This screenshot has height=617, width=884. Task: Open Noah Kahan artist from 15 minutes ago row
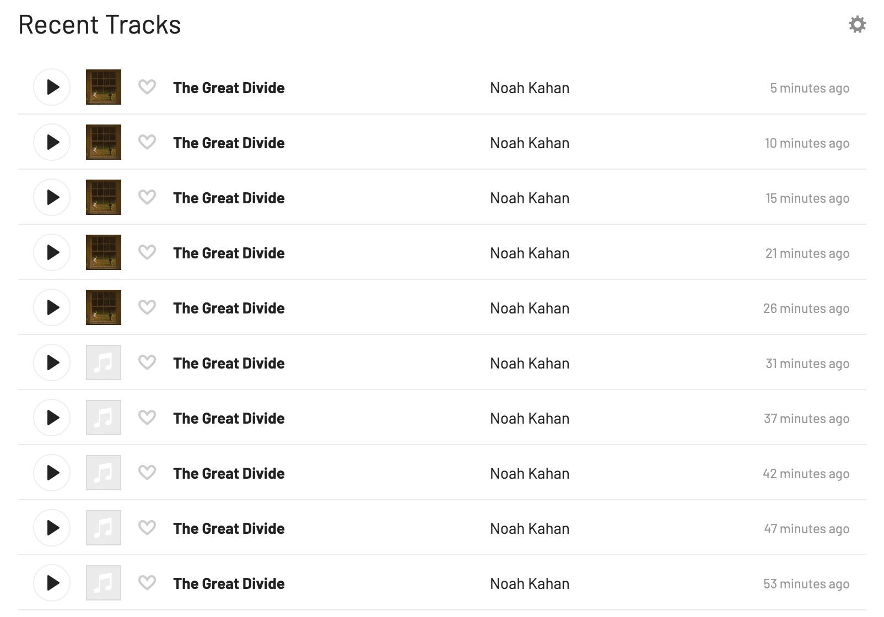[530, 198]
